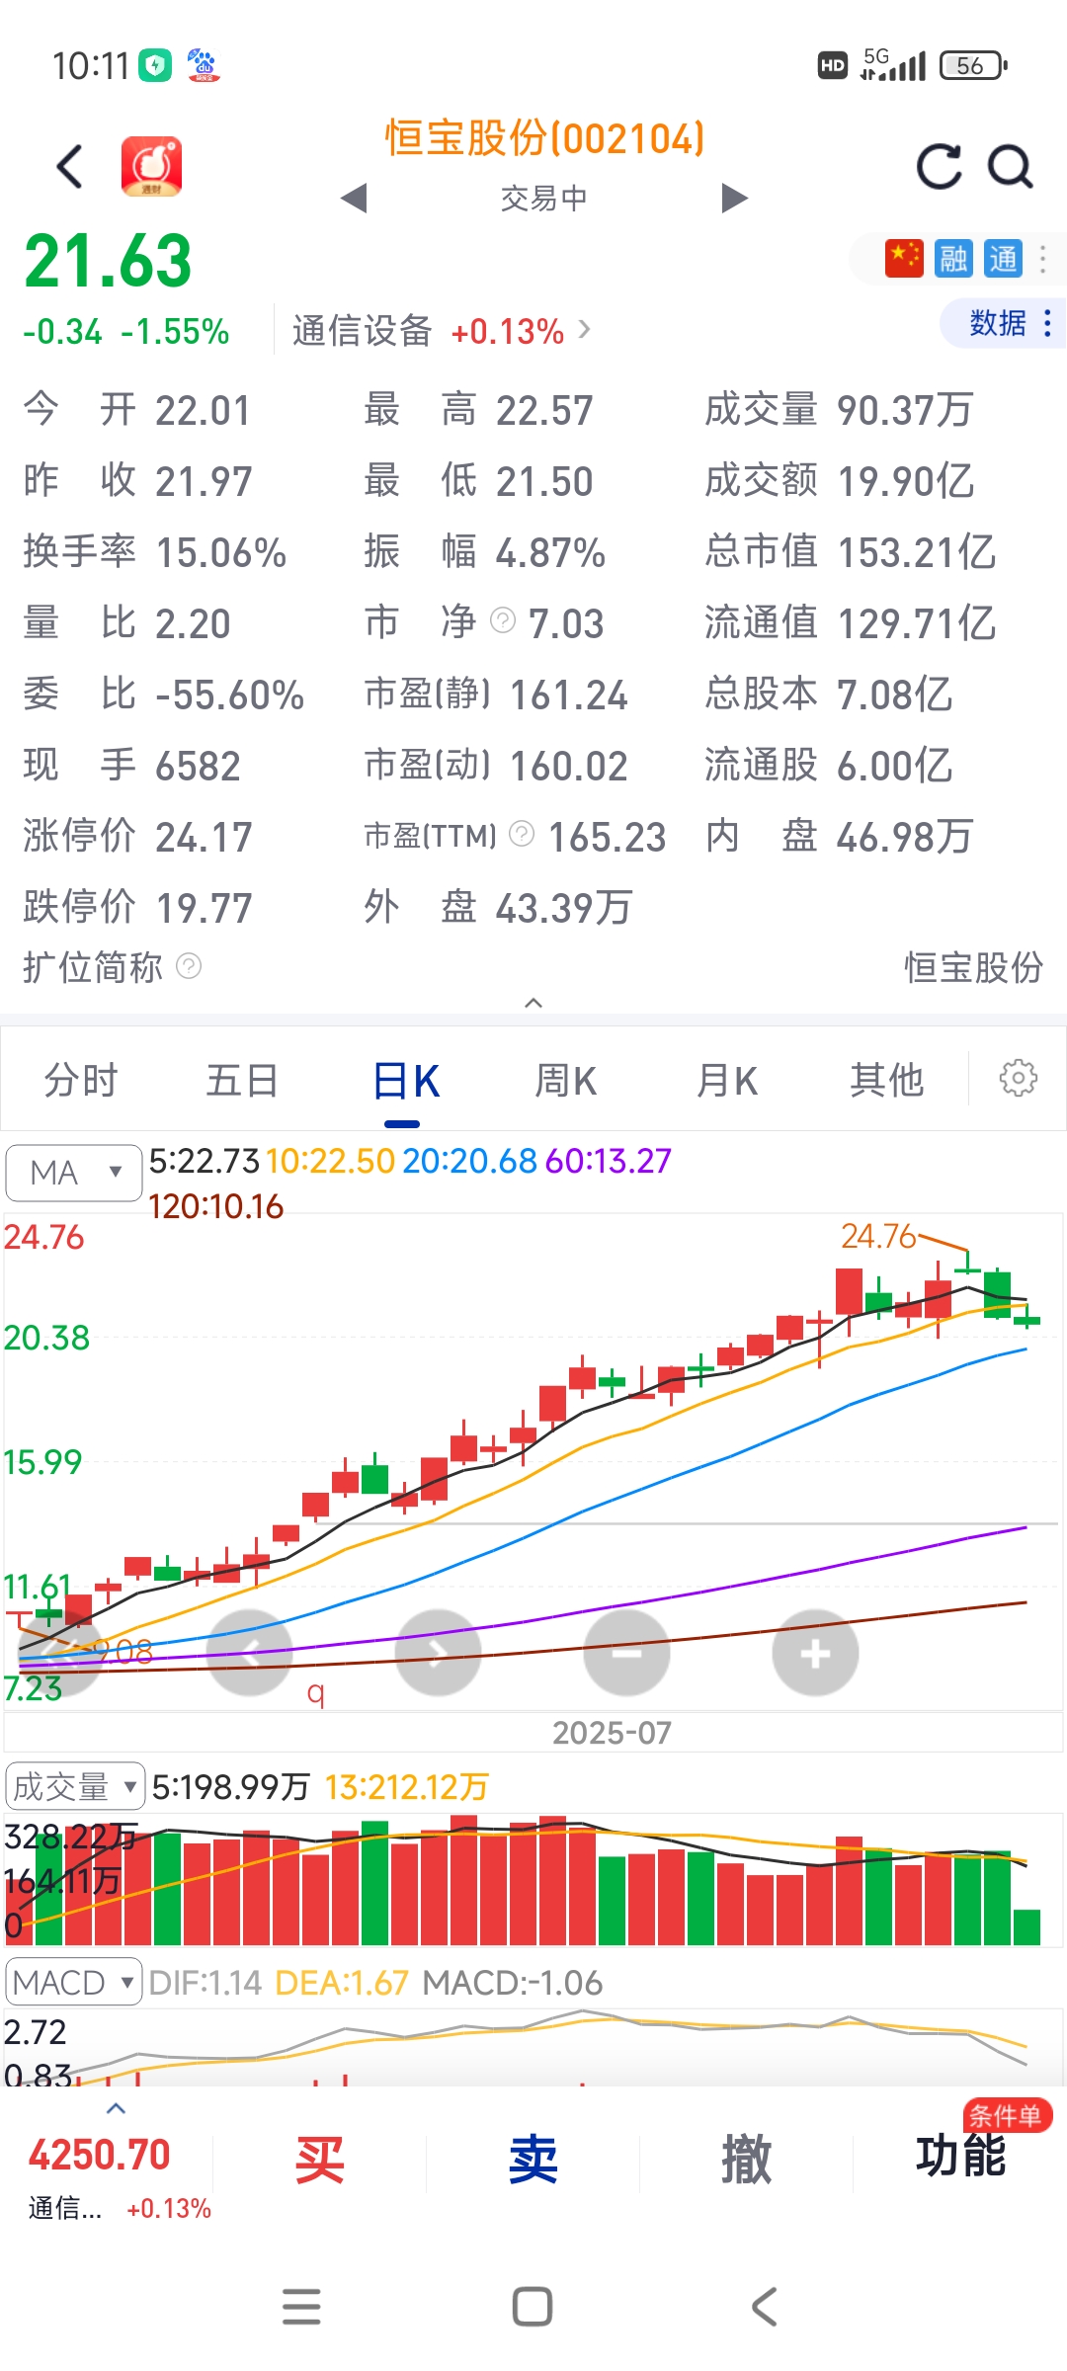Tap the 成交额 19.90亿 value
1067x2371 pixels.
point(906,481)
